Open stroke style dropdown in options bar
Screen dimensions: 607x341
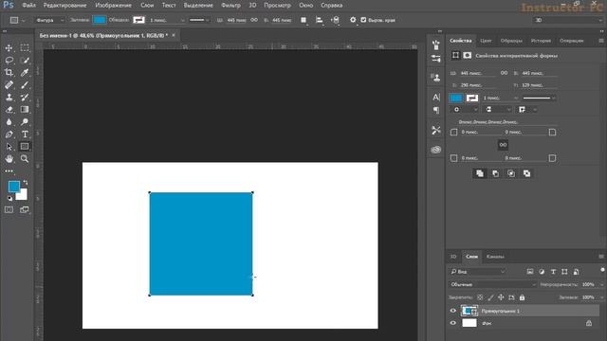[x=199, y=20]
